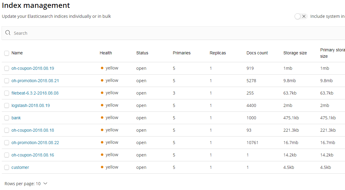
Task: Select the oh-coupon-2018.08.16 row checkbox
Action: pyautogui.click(x=7, y=155)
